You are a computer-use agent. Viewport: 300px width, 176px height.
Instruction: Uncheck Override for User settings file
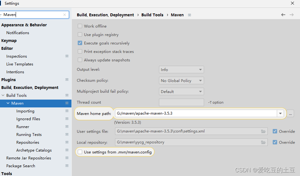275,131
